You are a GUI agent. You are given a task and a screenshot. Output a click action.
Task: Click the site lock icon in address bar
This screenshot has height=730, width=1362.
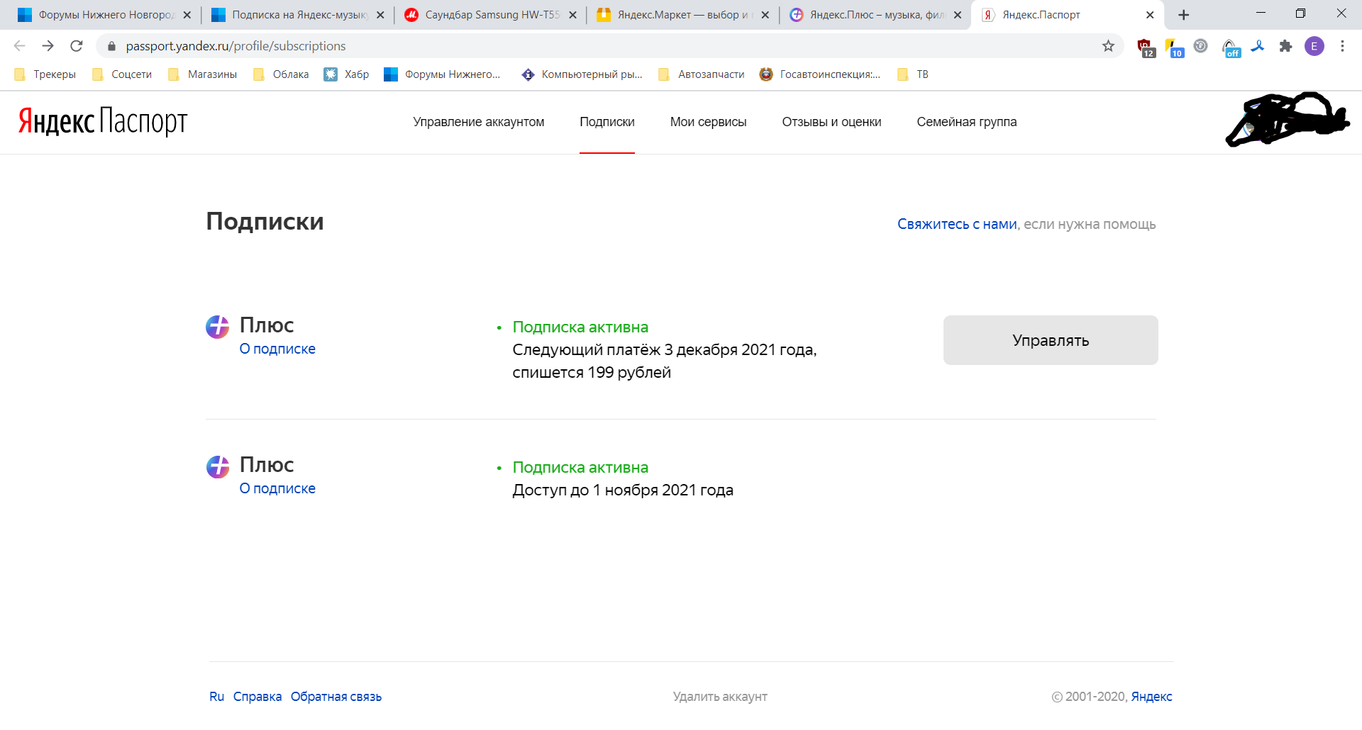pos(111,46)
